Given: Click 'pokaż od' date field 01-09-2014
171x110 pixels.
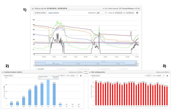Looking at the screenshot, I should pos(119,13).
